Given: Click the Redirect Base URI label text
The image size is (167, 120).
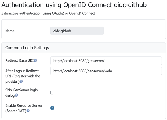Looking at the screenshot, I should tap(20, 60).
